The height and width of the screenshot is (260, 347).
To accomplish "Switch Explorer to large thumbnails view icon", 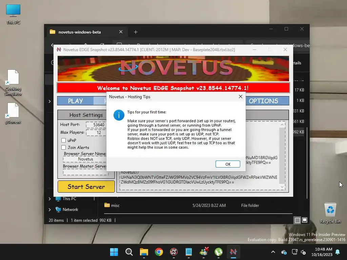I will 305,220.
